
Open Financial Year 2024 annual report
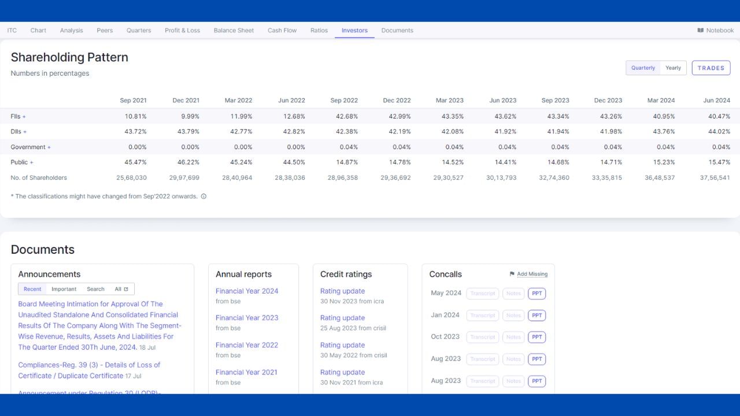[x=247, y=291]
